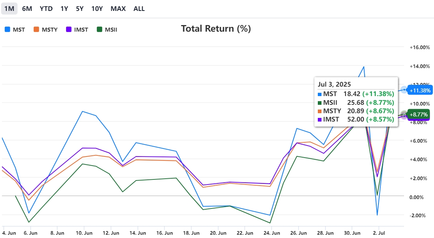Click the 30. Jun x-axis label

coord(352,233)
